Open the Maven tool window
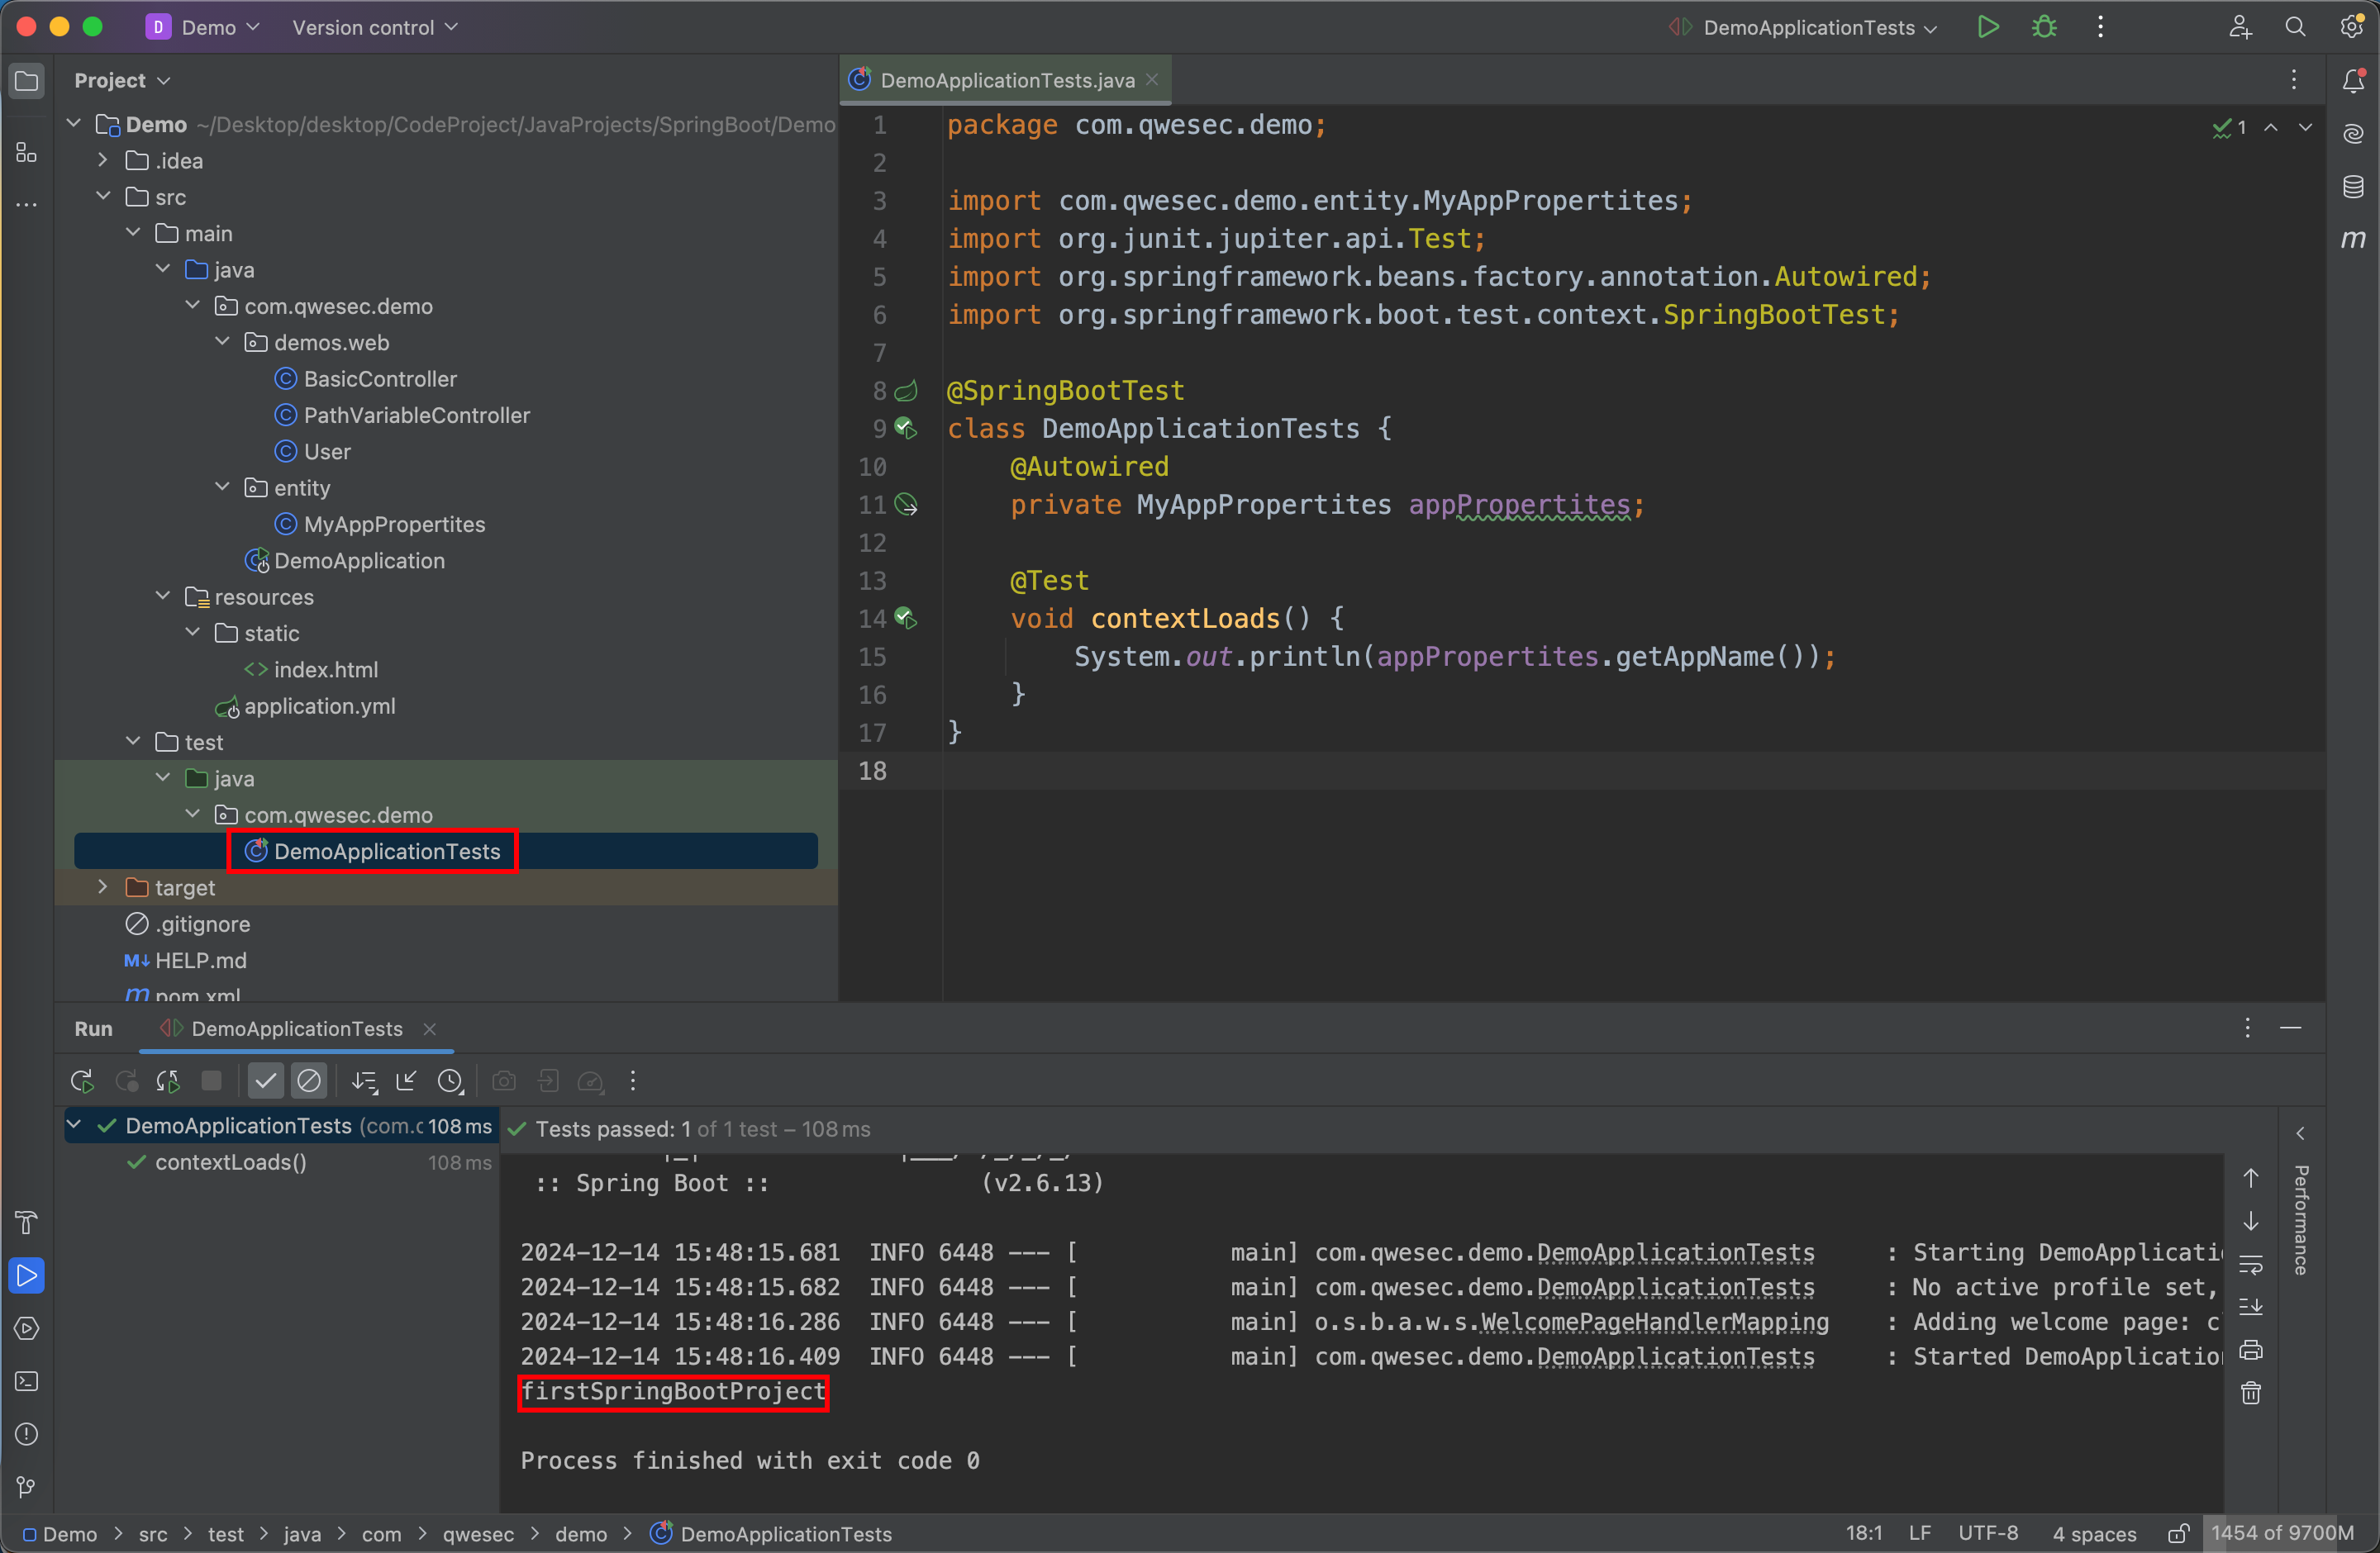2380x1553 pixels. 2353,239
